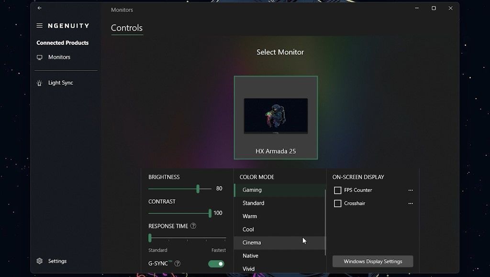Switch to the Controls tab
Image resolution: width=490 pixels, height=277 pixels.
127,28
